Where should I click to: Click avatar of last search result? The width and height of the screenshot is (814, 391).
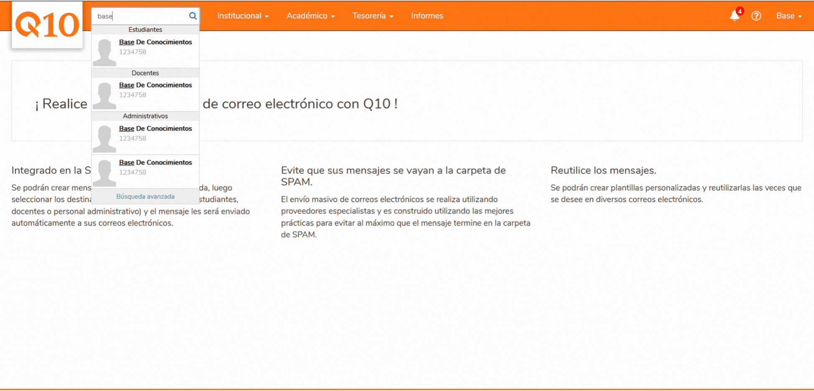click(x=104, y=172)
